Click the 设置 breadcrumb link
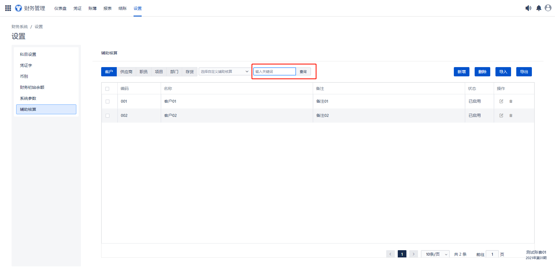 39,27
